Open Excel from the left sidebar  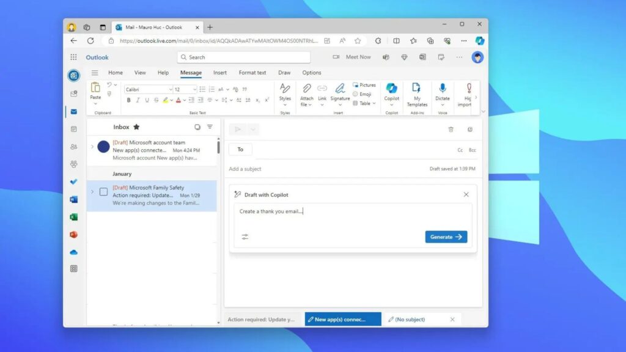pos(74,217)
